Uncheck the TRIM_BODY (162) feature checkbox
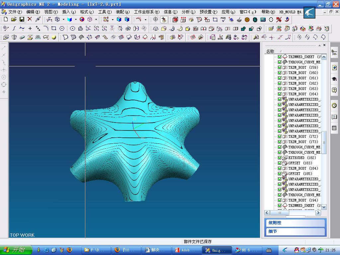340x255 pixels. [x=280, y=83]
